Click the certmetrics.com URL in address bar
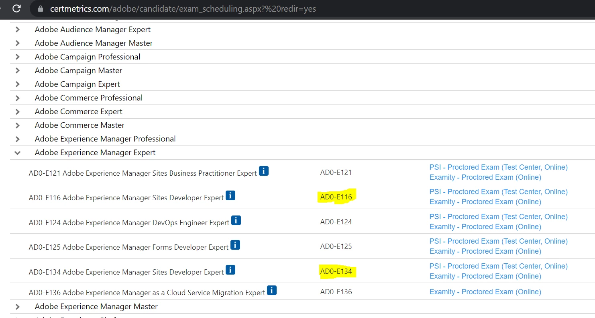This screenshot has height=318, width=595. pyautogui.click(x=183, y=8)
